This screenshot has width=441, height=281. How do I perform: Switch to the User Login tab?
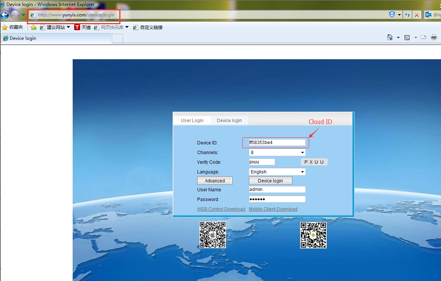point(192,121)
